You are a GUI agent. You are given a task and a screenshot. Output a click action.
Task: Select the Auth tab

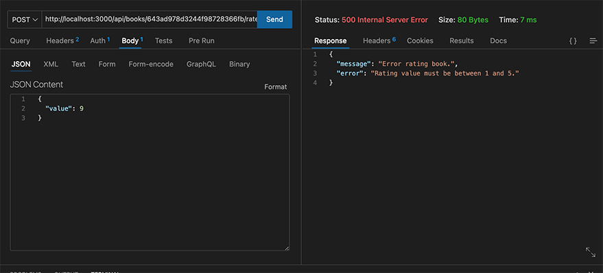(x=100, y=40)
